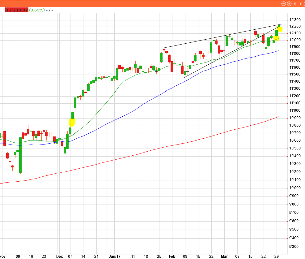Click the Feb label on the date axis
Screen dimensions: 305x259
172,257
